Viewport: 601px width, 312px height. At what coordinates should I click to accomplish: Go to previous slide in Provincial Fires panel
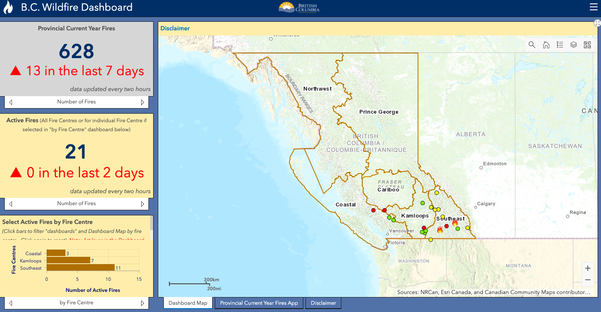point(11,102)
